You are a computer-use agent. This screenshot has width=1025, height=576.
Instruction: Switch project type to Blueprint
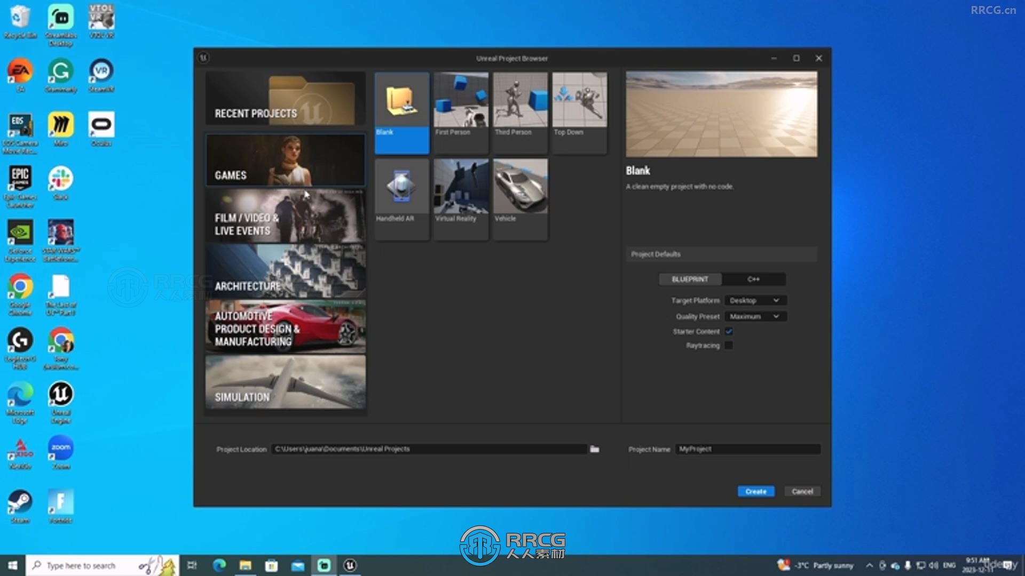coord(690,279)
